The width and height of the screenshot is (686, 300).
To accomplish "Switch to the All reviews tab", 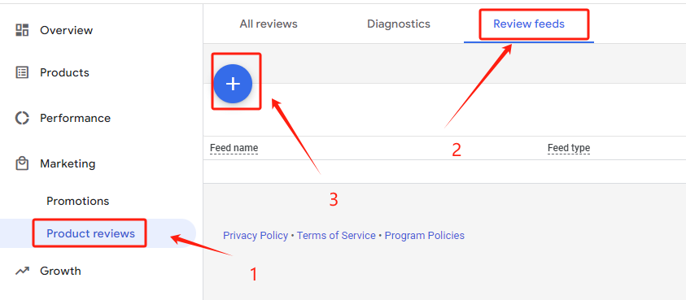I will [269, 24].
